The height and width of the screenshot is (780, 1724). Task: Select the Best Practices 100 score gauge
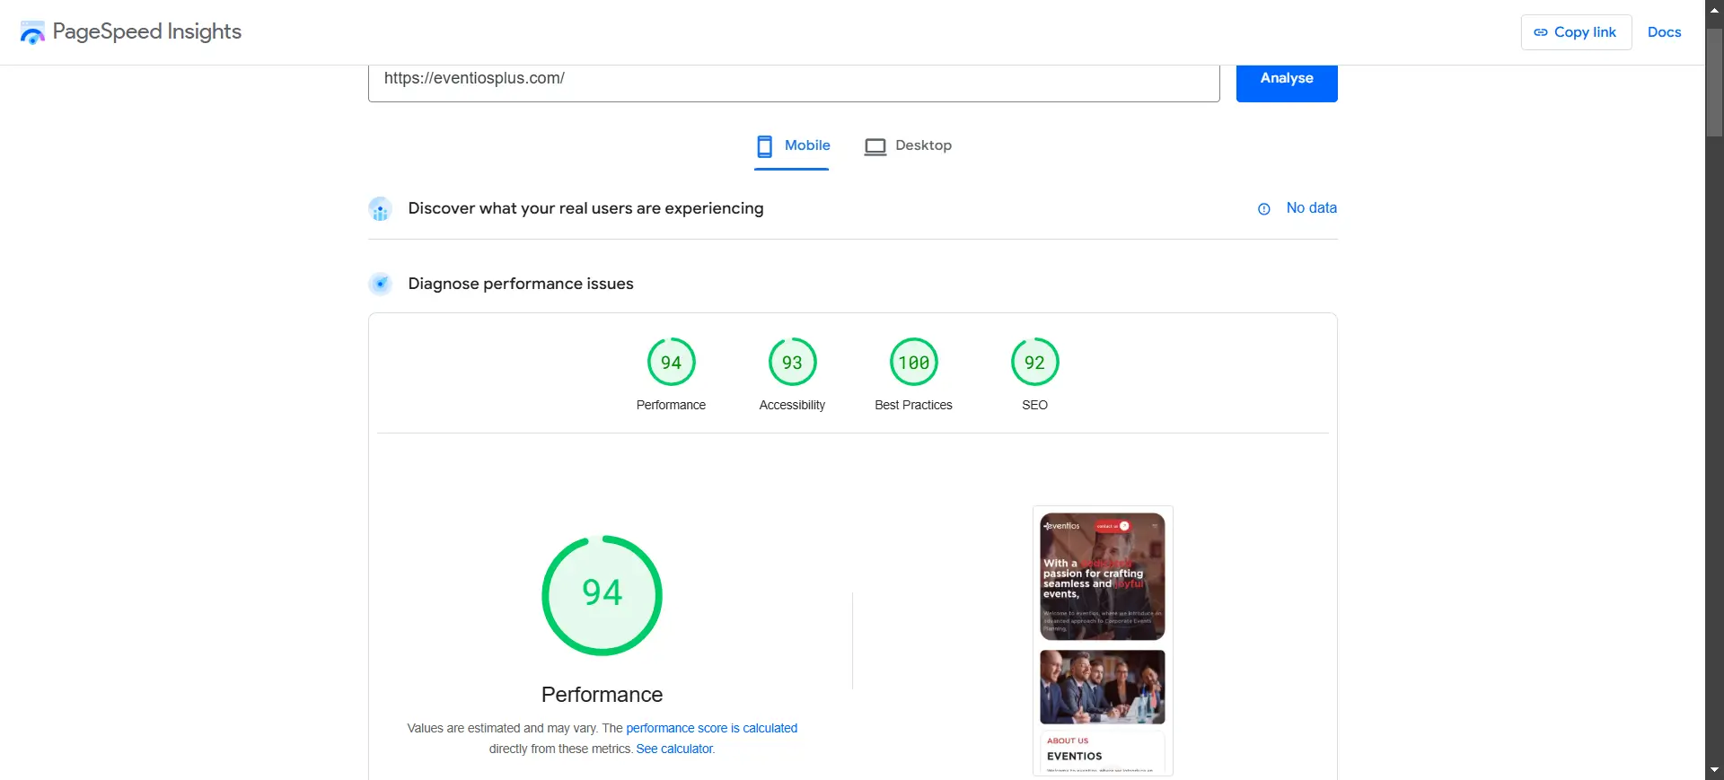(x=914, y=362)
